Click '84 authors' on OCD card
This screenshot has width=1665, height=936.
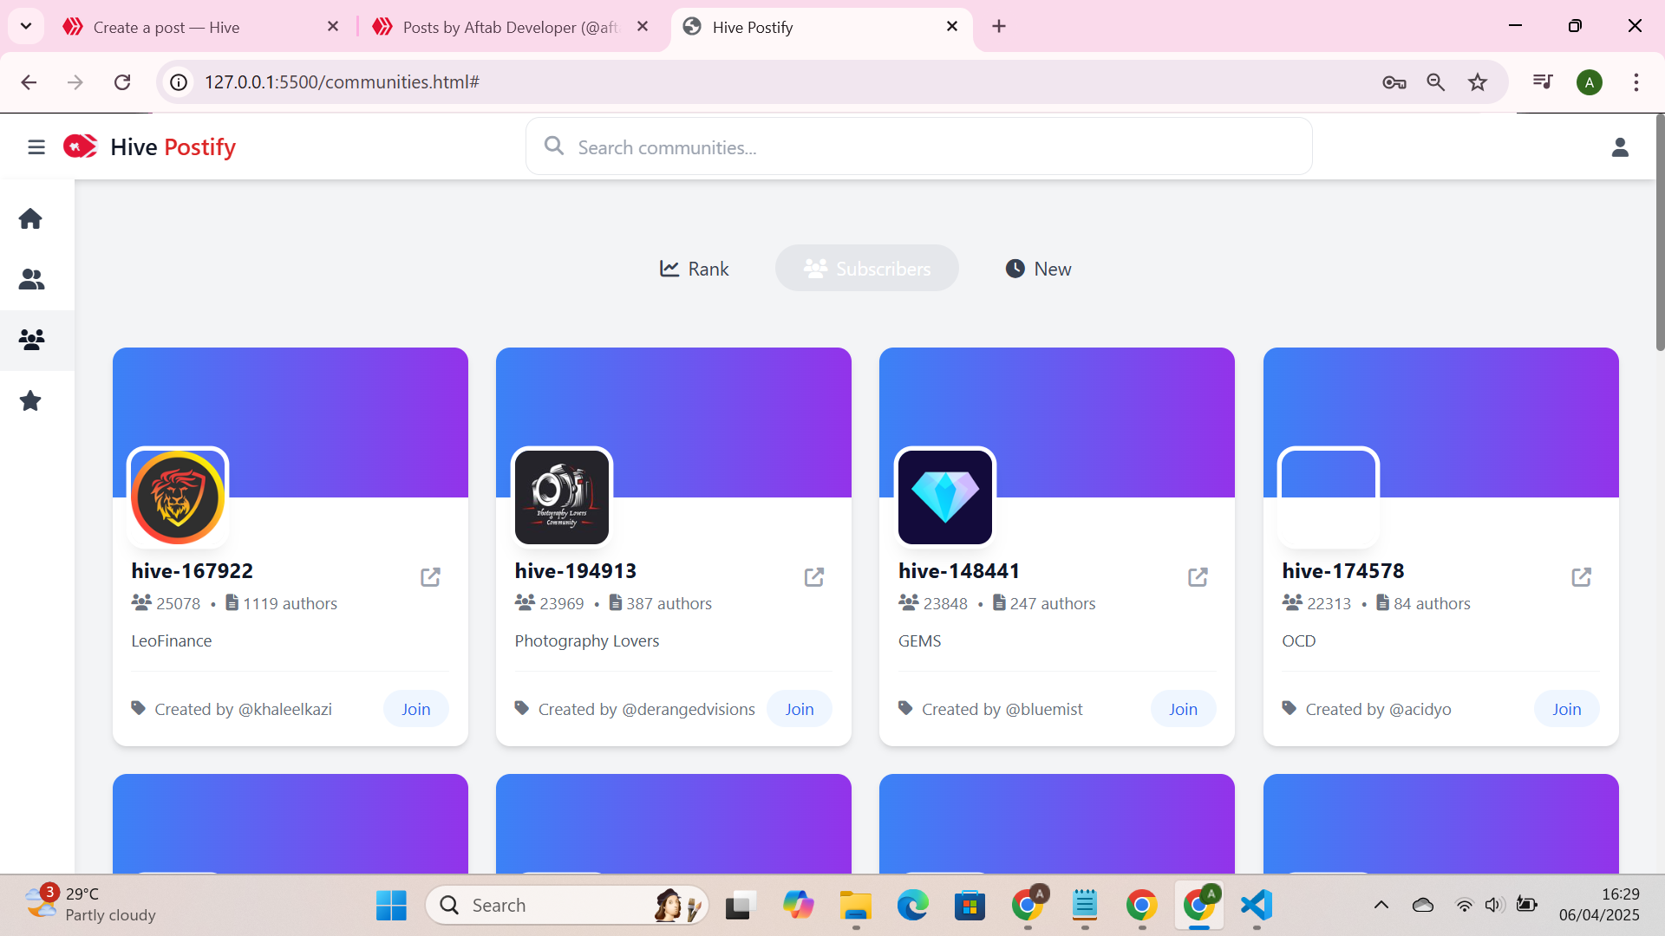[x=1432, y=603]
